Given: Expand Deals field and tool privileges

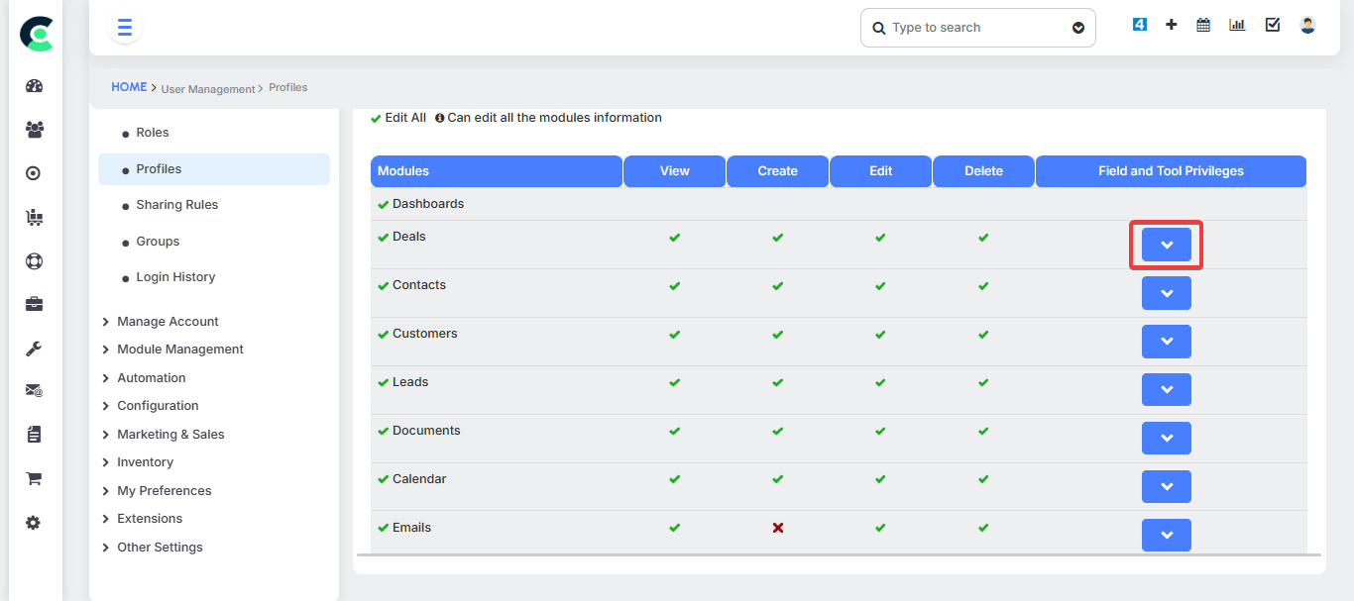Looking at the screenshot, I should coord(1167,245).
